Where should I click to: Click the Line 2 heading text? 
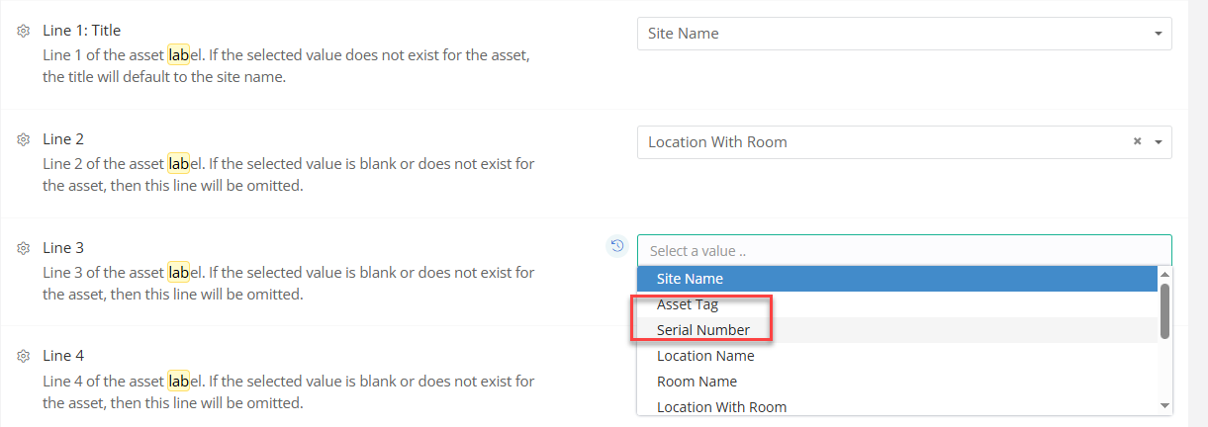point(63,139)
